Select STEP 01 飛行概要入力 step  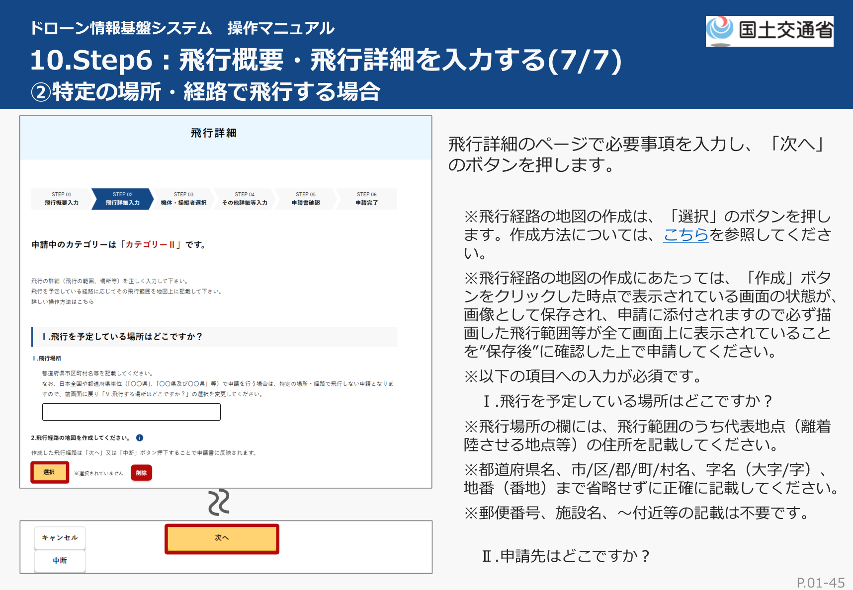(61, 199)
